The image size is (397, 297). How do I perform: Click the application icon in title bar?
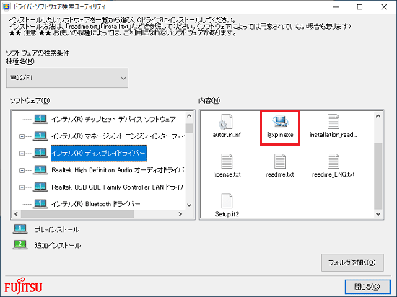click(x=6, y=6)
